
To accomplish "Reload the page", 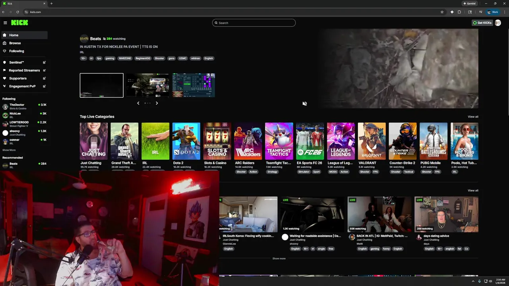I will click(x=17, y=12).
